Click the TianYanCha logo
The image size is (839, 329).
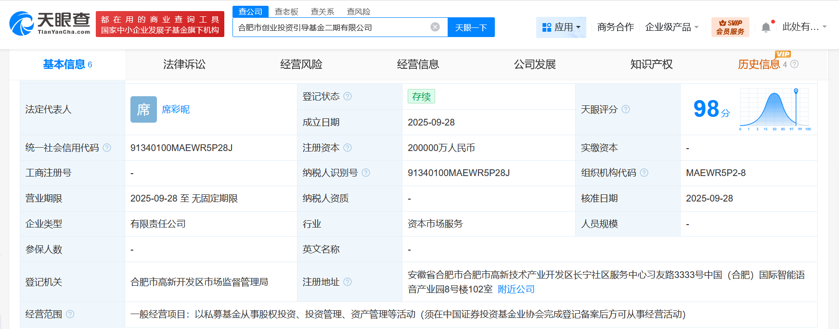tap(50, 24)
